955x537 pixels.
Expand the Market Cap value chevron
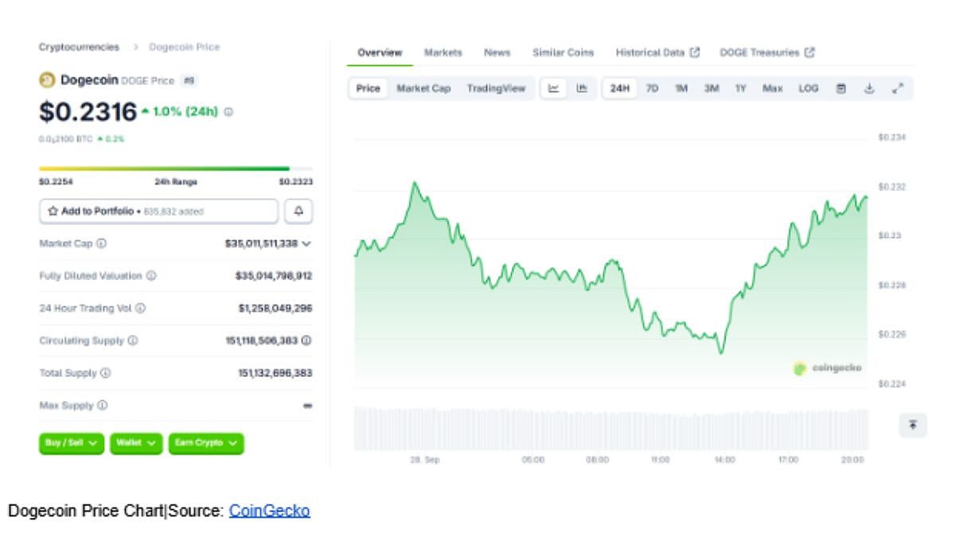tap(307, 243)
